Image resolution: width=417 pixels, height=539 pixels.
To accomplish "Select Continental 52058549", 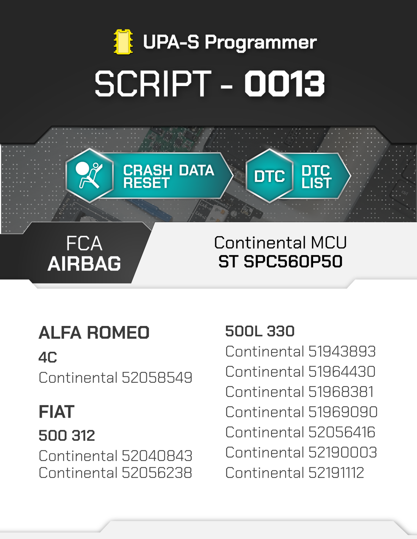I will tap(116, 378).
